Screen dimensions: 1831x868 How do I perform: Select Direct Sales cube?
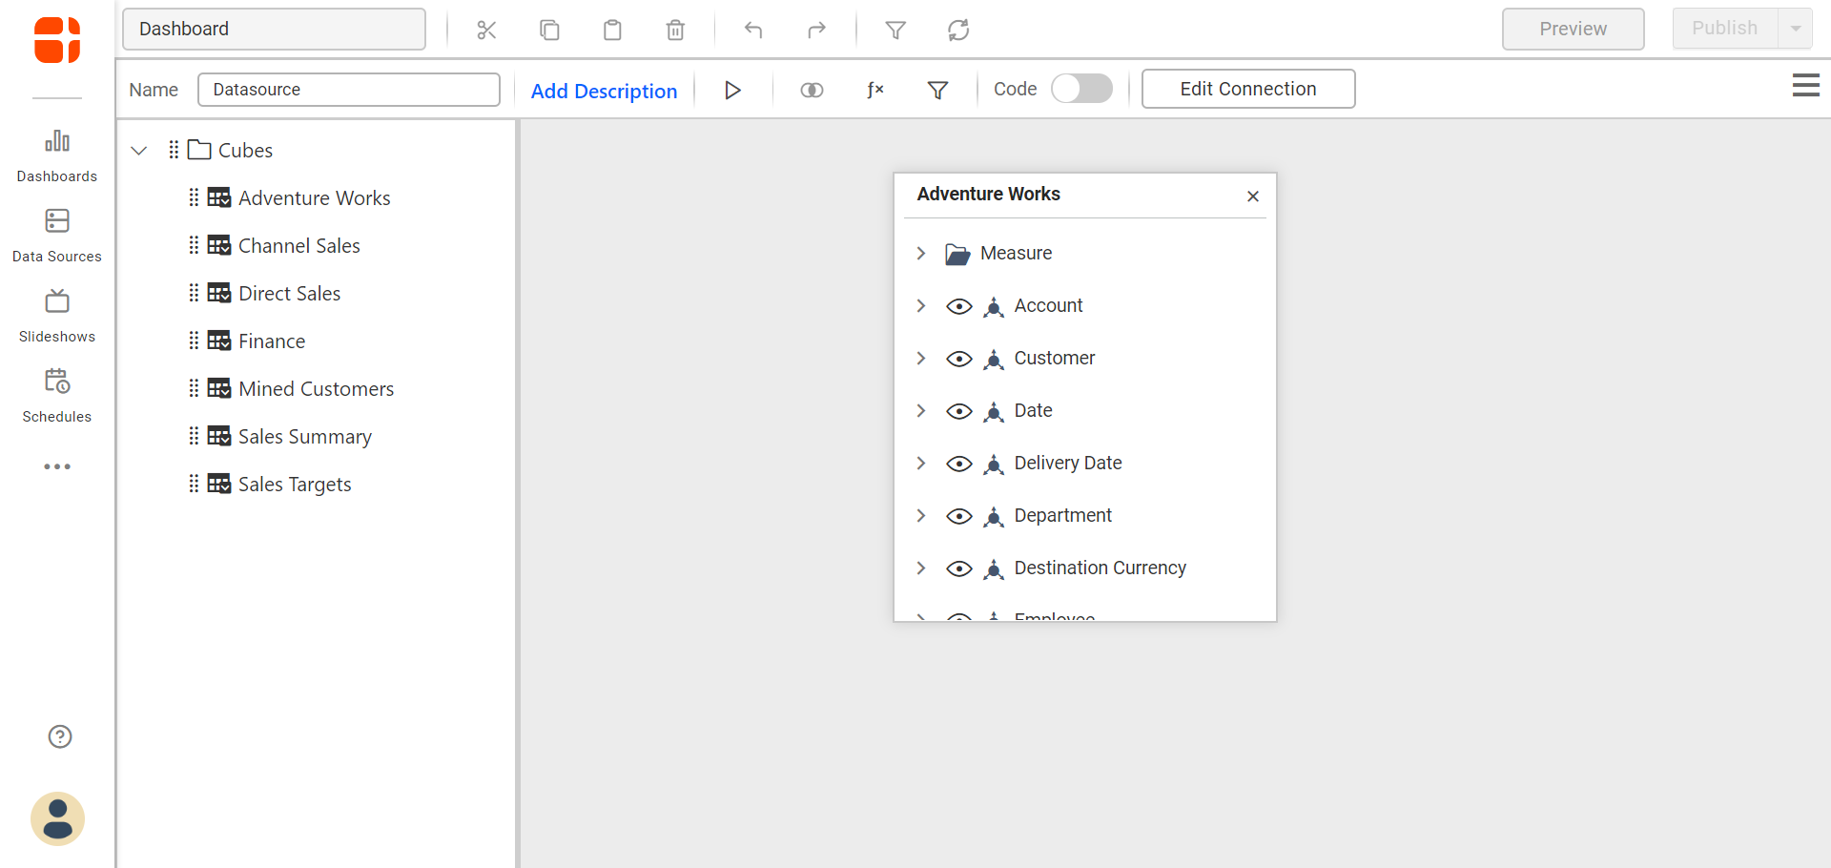click(x=289, y=294)
